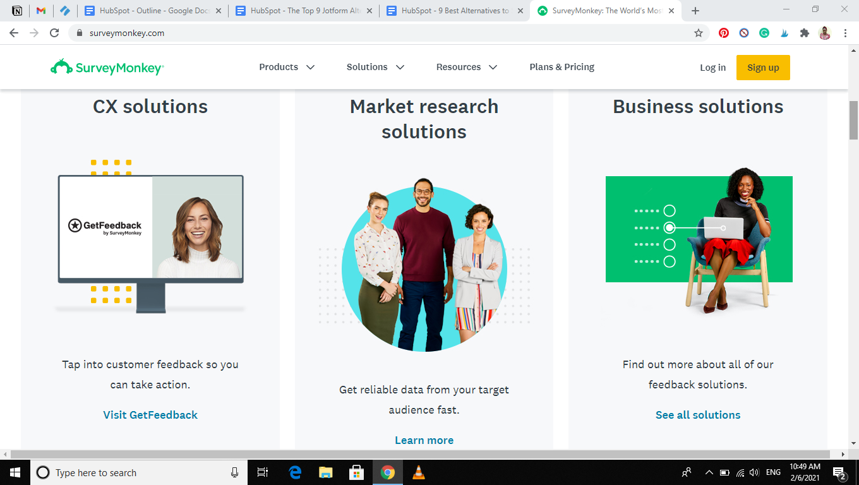Expand the Products menu
This screenshot has height=485, width=859.
coord(287,67)
